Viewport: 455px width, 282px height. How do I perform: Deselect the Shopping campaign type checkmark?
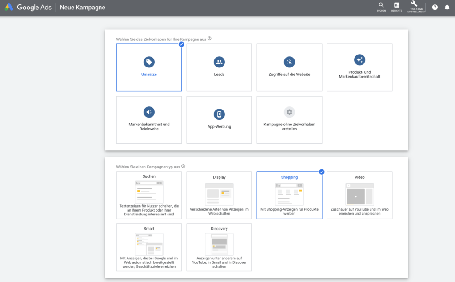[322, 172]
